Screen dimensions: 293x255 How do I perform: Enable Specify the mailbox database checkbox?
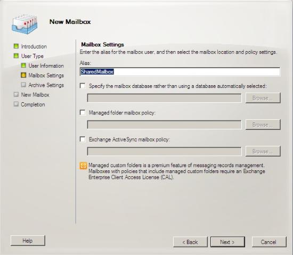83,86
